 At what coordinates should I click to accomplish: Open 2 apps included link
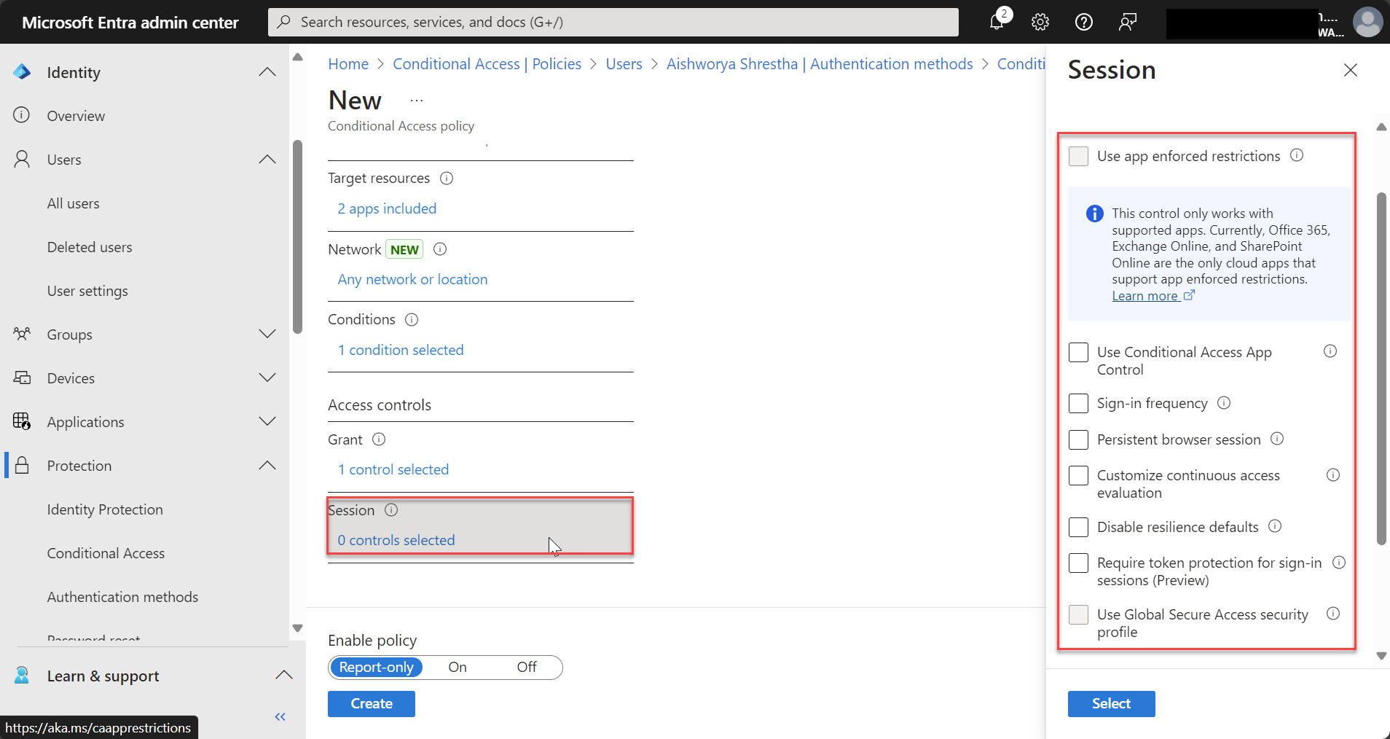pyautogui.click(x=387, y=209)
